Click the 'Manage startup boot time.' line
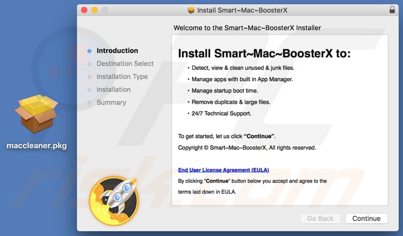Viewport: 403px width, 236px height. [x=224, y=91]
